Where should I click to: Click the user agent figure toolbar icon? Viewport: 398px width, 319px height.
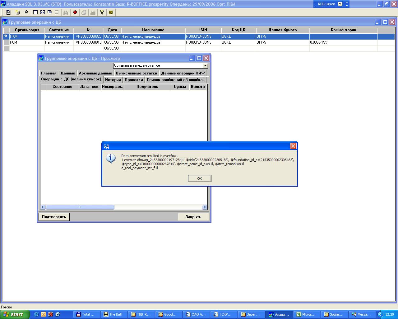point(27,12)
